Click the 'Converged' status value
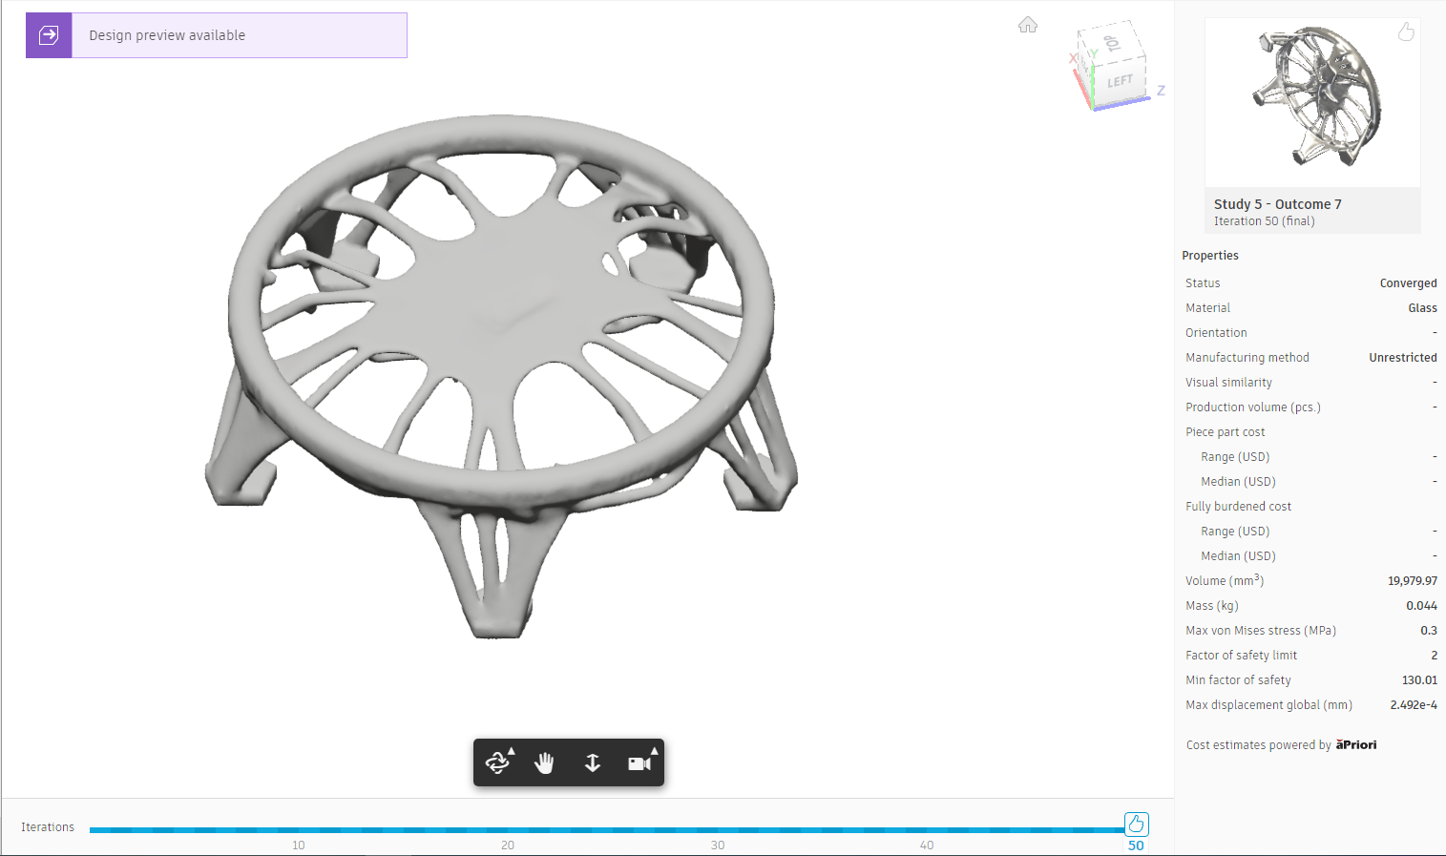Image resolution: width=1446 pixels, height=856 pixels. coord(1409,283)
